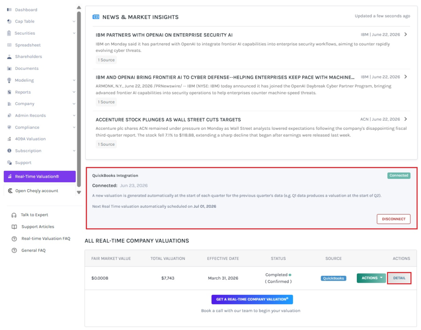Click the Reports icon in sidebar
Image resolution: width=421 pixels, height=330 pixels.
coord(9,92)
